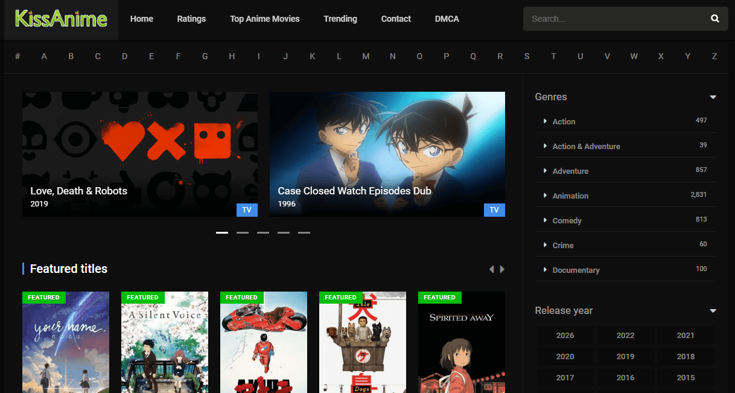Filter titles by letter K
The width and height of the screenshot is (735, 393).
pos(313,56)
